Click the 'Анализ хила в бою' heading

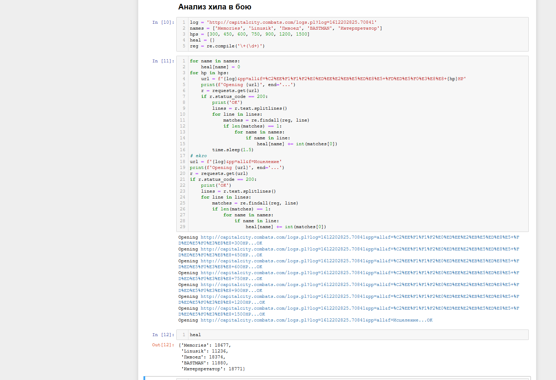(215, 7)
